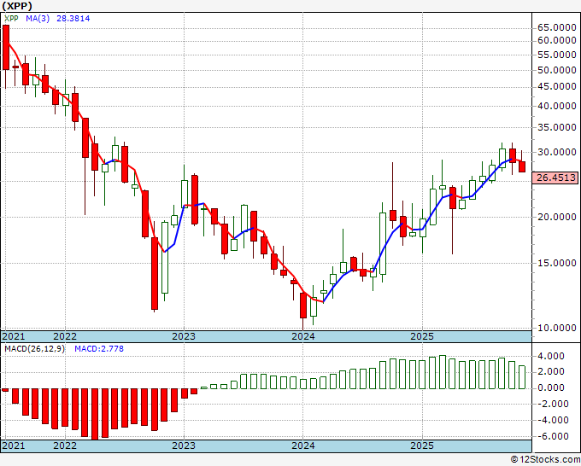Click the 2025 label on MACD axis
This screenshot has width=581, height=466.
[422, 446]
